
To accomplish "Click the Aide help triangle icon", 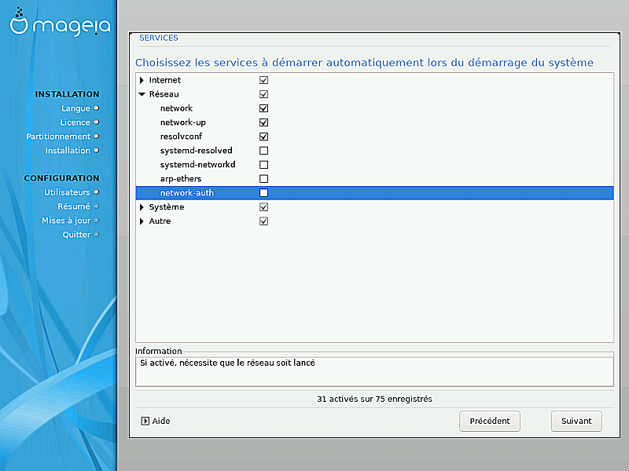I will point(145,421).
